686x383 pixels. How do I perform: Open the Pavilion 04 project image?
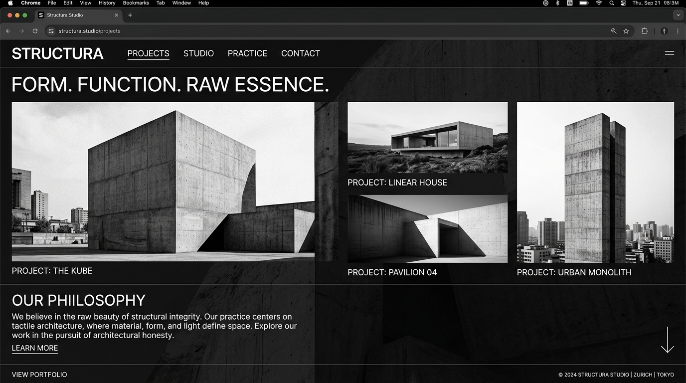pos(427,229)
